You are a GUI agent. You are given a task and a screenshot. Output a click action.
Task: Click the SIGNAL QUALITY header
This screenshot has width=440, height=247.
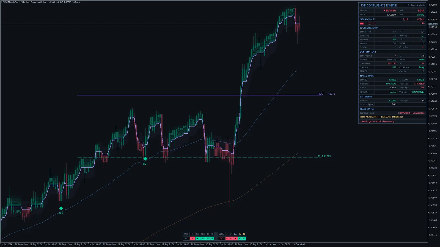(x=368, y=19)
